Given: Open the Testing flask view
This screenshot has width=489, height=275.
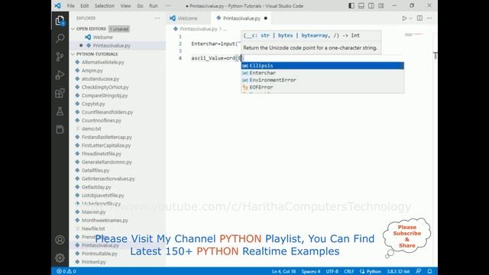Looking at the screenshot, I should point(60,111).
